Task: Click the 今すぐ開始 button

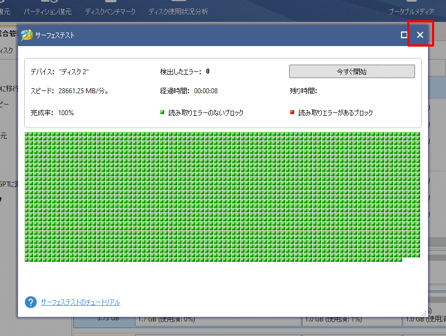Action: [352, 71]
